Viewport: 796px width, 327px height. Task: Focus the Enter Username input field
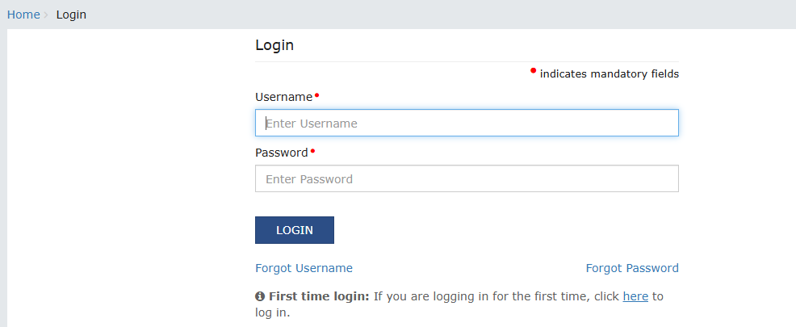click(x=467, y=124)
